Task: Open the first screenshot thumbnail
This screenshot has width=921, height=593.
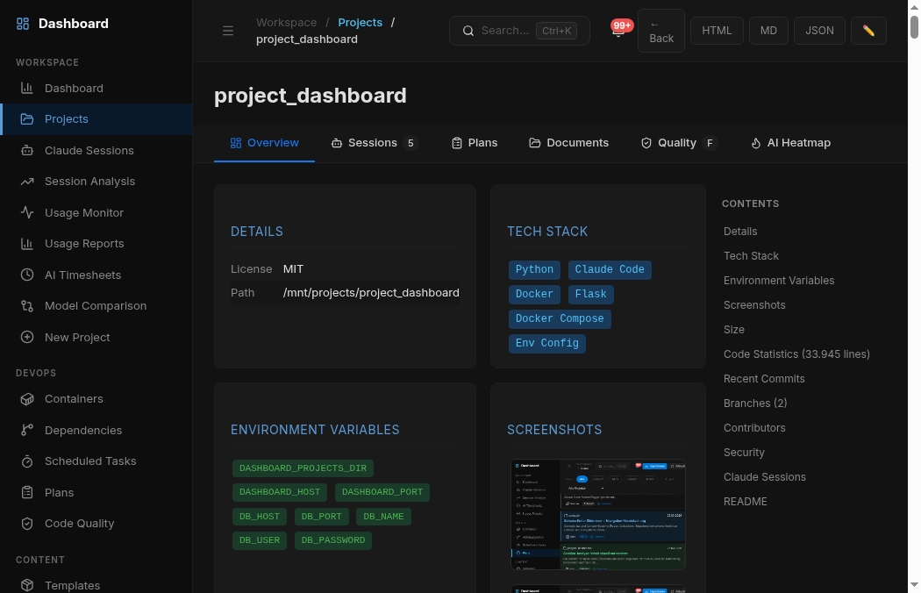Action: (597, 514)
